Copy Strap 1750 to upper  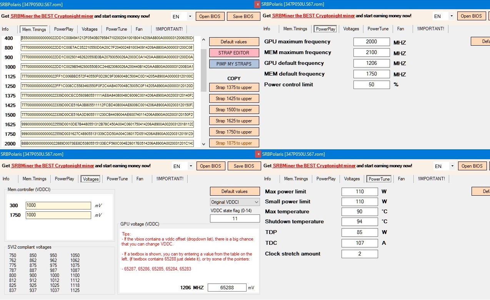[x=234, y=132]
